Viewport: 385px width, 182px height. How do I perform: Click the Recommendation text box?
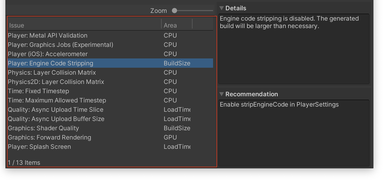tap(294, 133)
